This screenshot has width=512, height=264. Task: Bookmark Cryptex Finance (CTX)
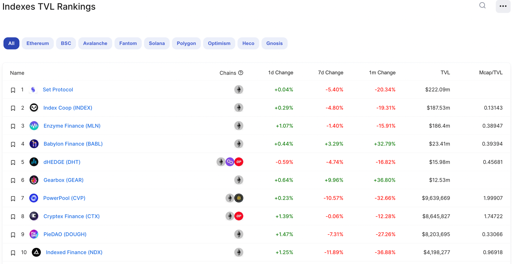pos(13,216)
